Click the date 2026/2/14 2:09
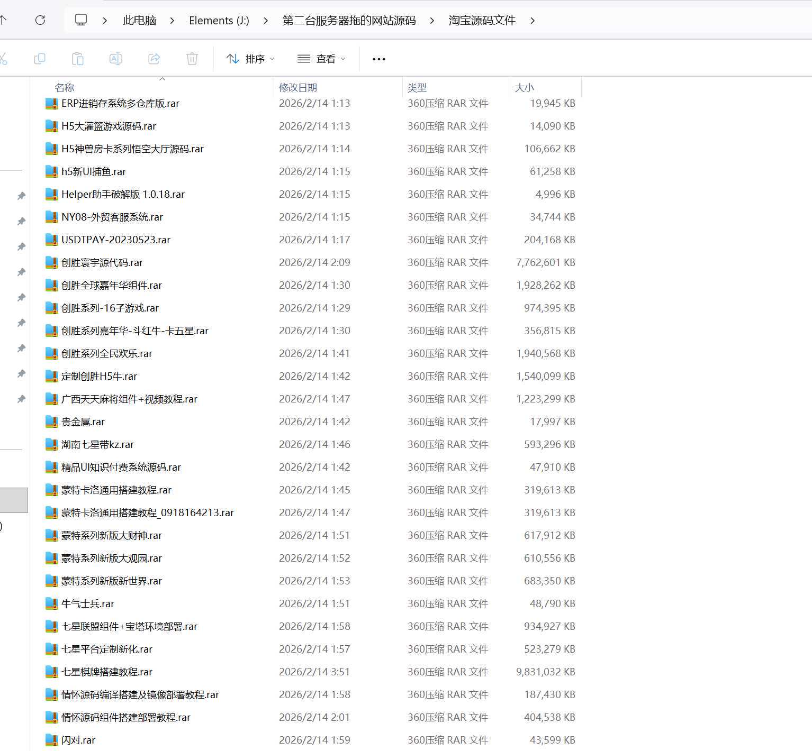812x751 pixels. (314, 262)
